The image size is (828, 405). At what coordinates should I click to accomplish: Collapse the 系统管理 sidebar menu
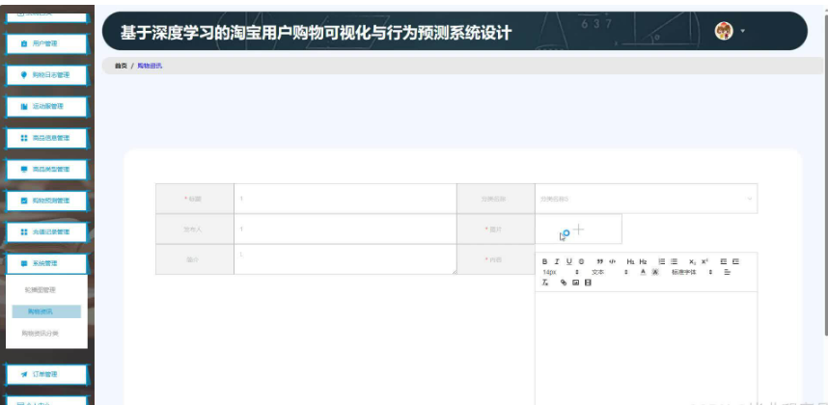point(46,263)
